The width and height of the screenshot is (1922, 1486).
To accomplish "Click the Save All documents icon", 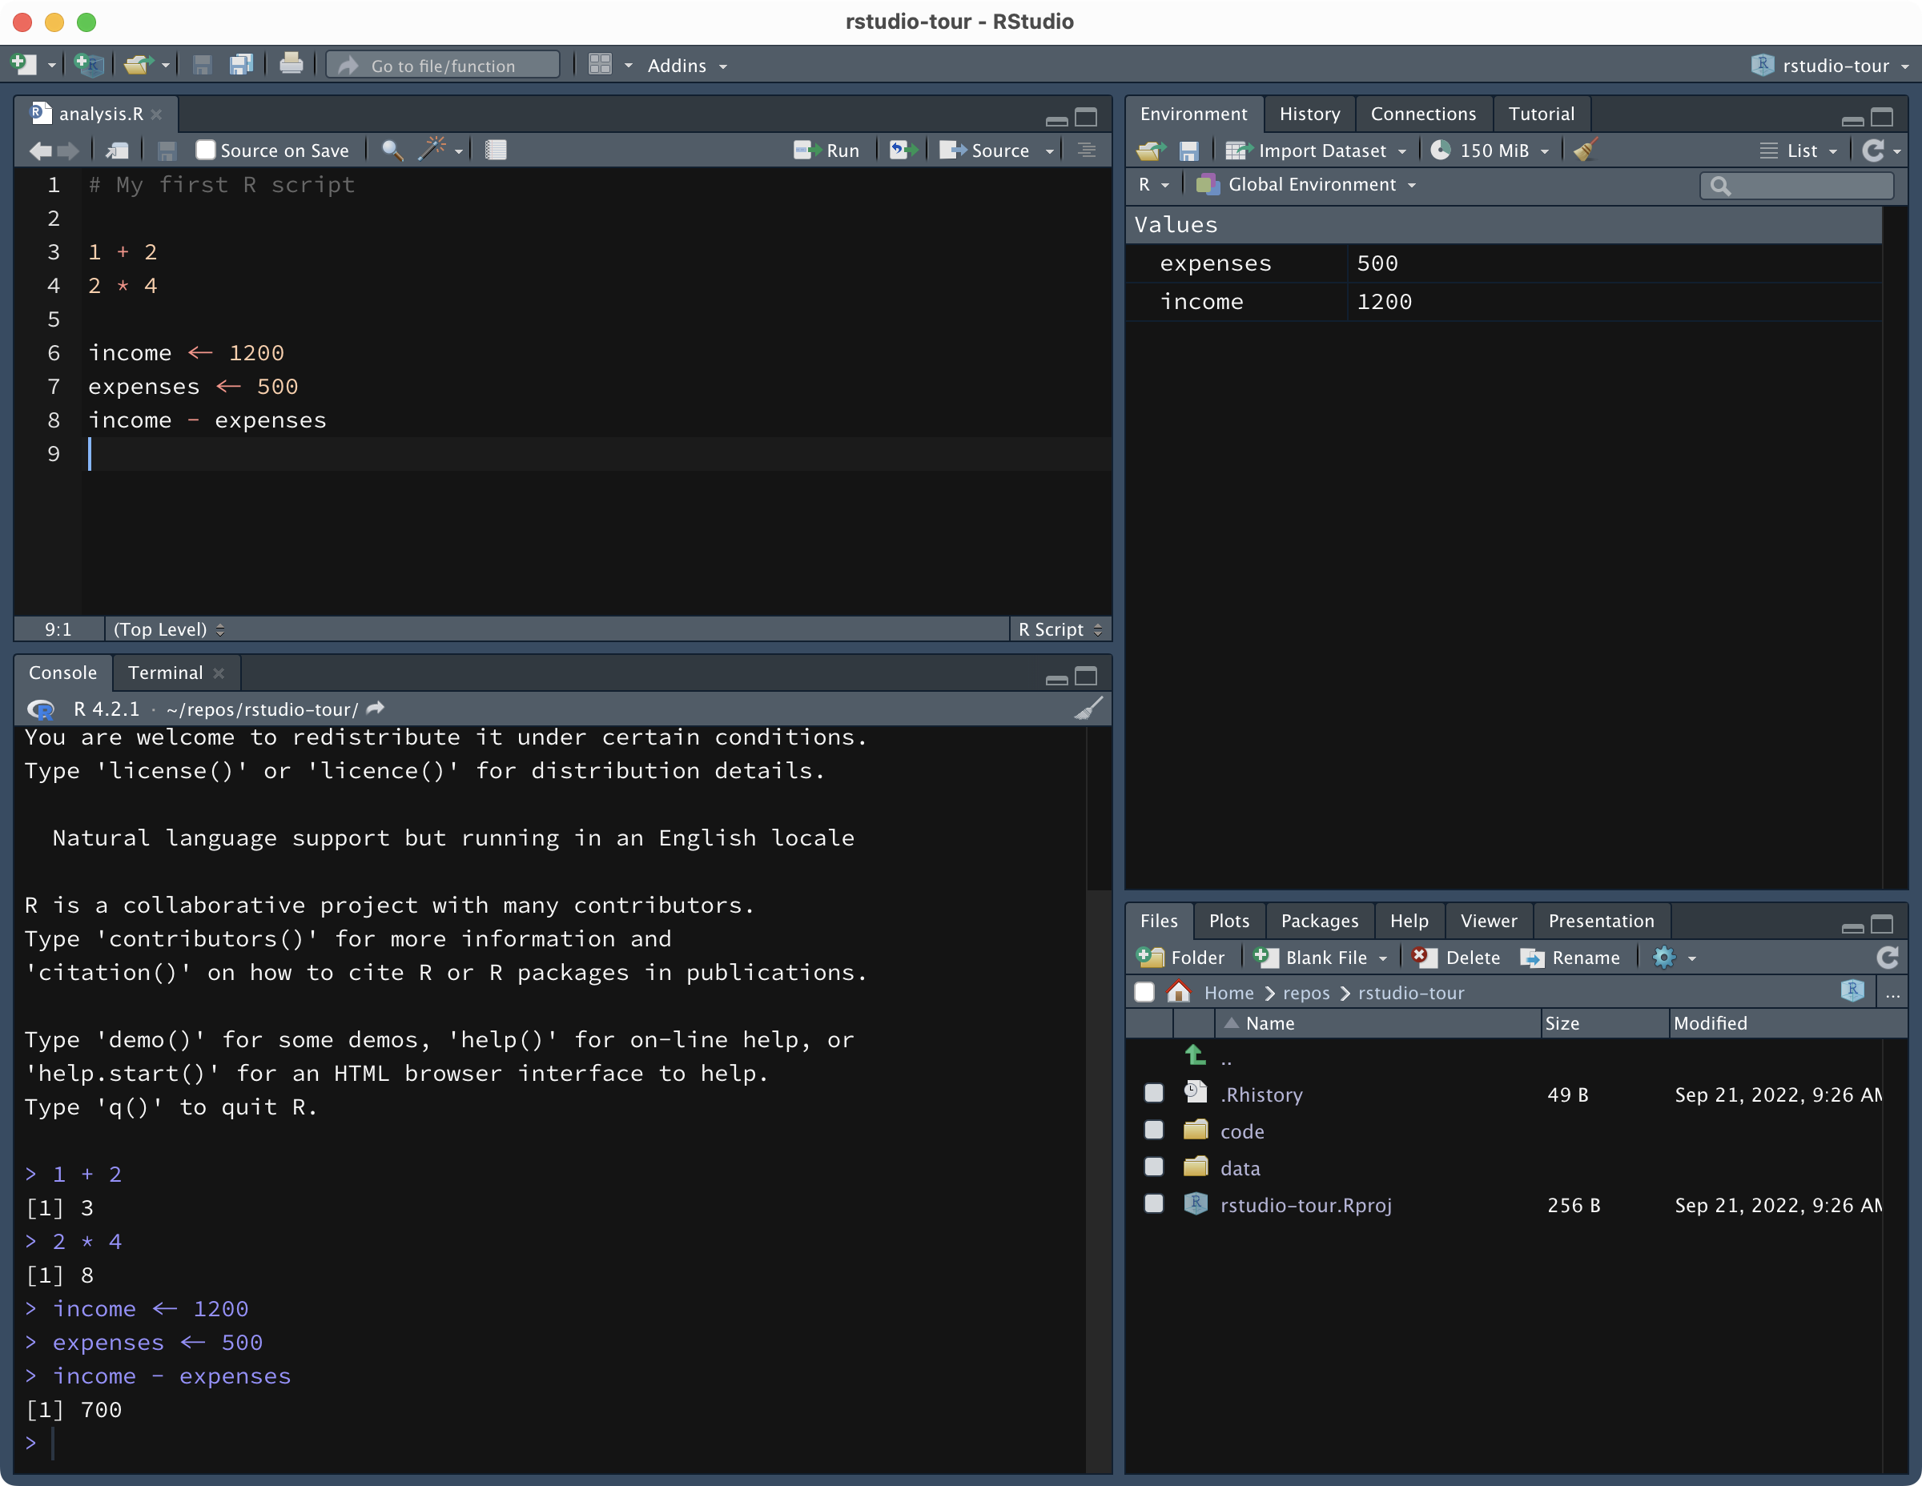I will click(241, 65).
